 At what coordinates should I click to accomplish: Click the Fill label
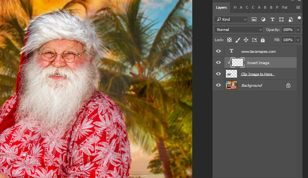[x=277, y=40]
